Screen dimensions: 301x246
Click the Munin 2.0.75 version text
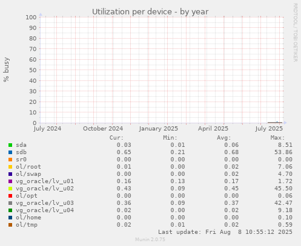(x=150, y=239)
